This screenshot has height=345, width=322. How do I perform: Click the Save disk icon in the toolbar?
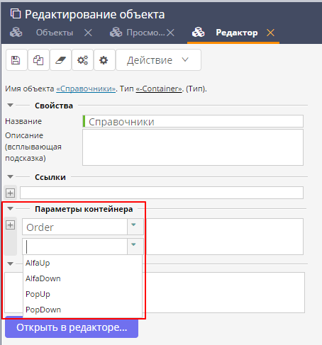tap(16, 60)
